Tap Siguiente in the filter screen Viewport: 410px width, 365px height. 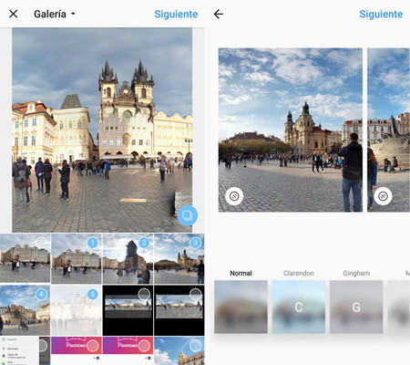pyautogui.click(x=381, y=14)
